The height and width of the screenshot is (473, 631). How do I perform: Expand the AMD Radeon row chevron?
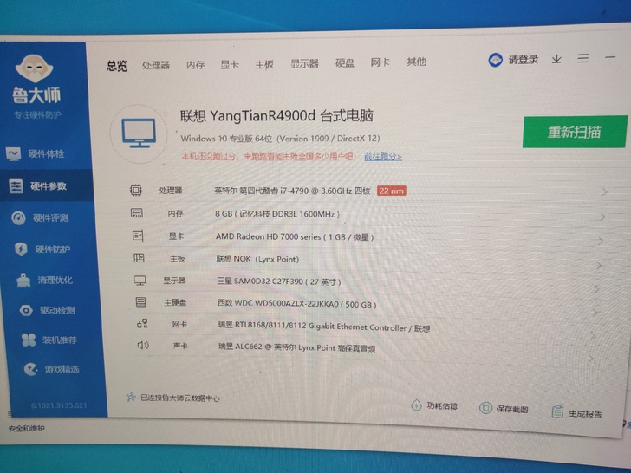coord(601,242)
